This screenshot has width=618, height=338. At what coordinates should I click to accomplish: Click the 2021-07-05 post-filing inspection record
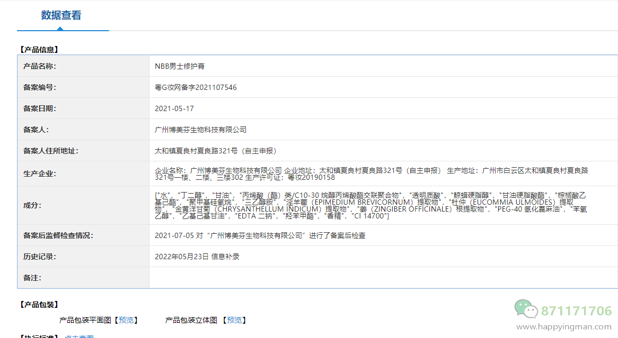pyautogui.click(x=260, y=235)
